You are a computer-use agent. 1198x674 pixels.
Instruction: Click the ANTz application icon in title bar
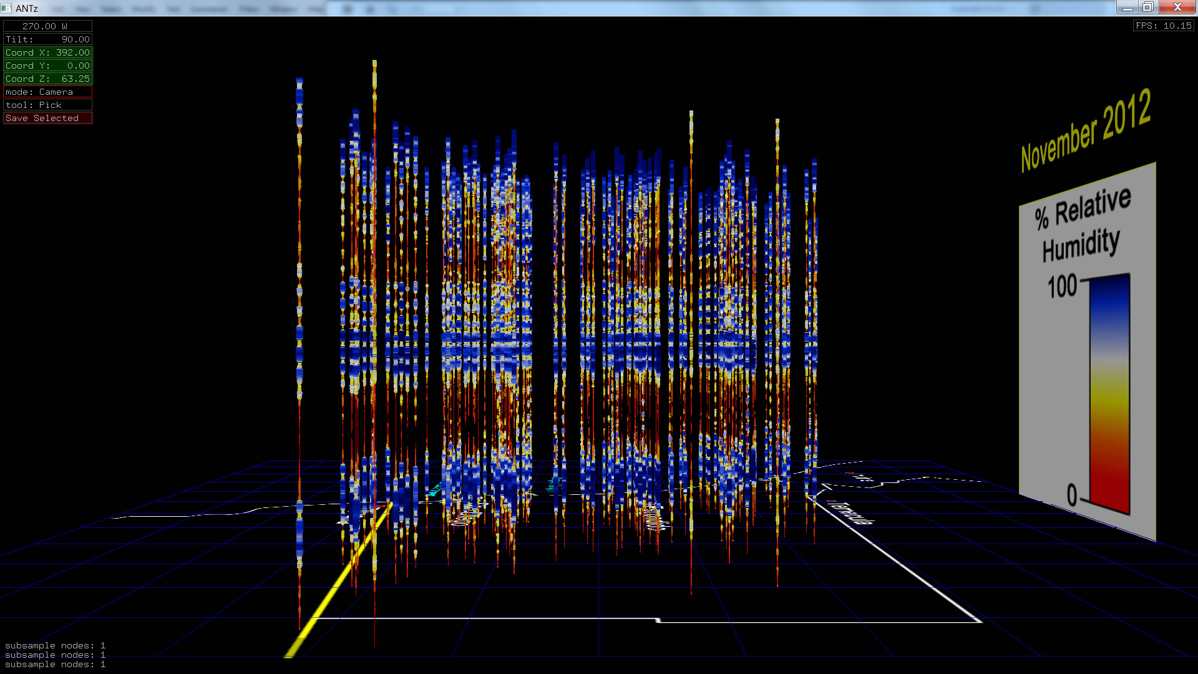pyautogui.click(x=6, y=8)
